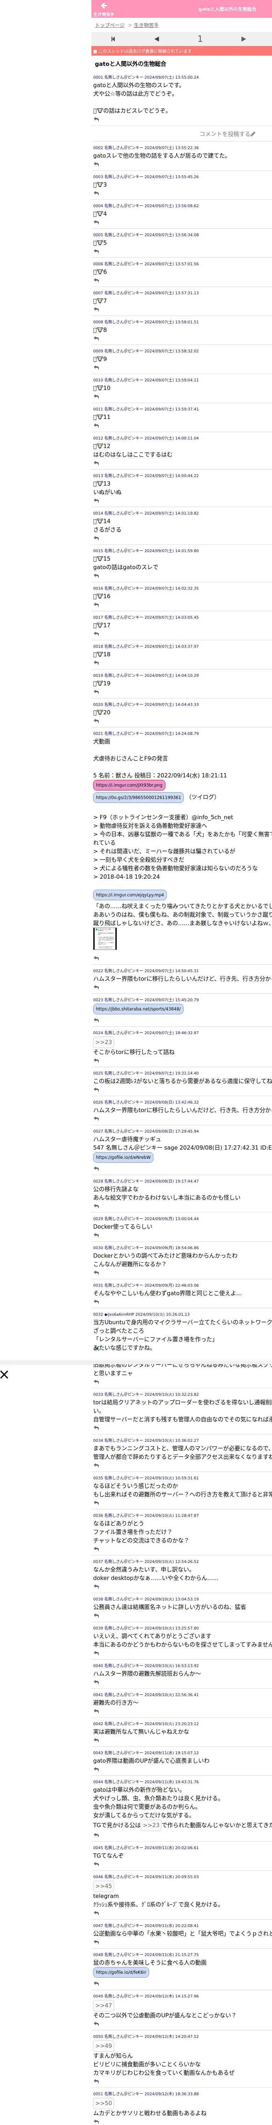Reply to post 0001 arrow icon

(x=96, y=120)
